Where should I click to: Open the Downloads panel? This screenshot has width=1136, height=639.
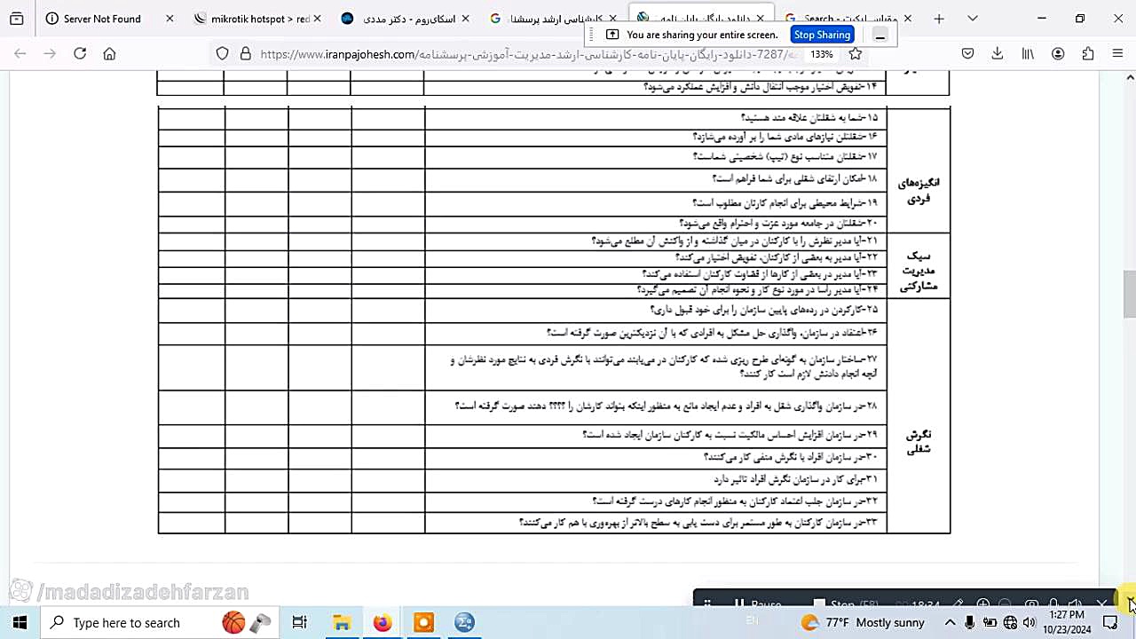click(998, 54)
